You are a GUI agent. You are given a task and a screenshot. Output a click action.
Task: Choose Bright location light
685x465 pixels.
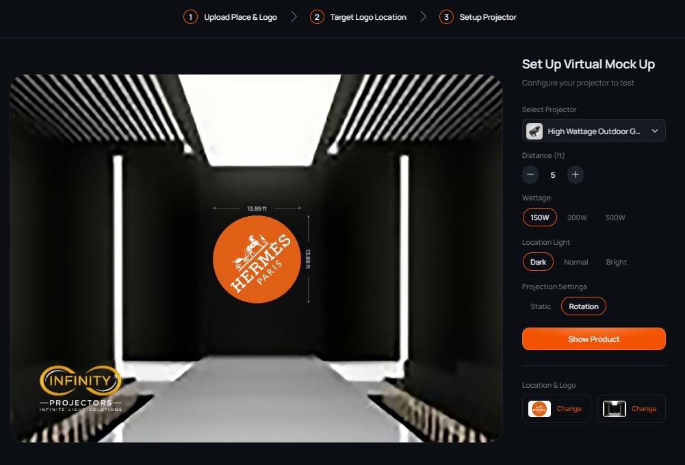pos(616,262)
